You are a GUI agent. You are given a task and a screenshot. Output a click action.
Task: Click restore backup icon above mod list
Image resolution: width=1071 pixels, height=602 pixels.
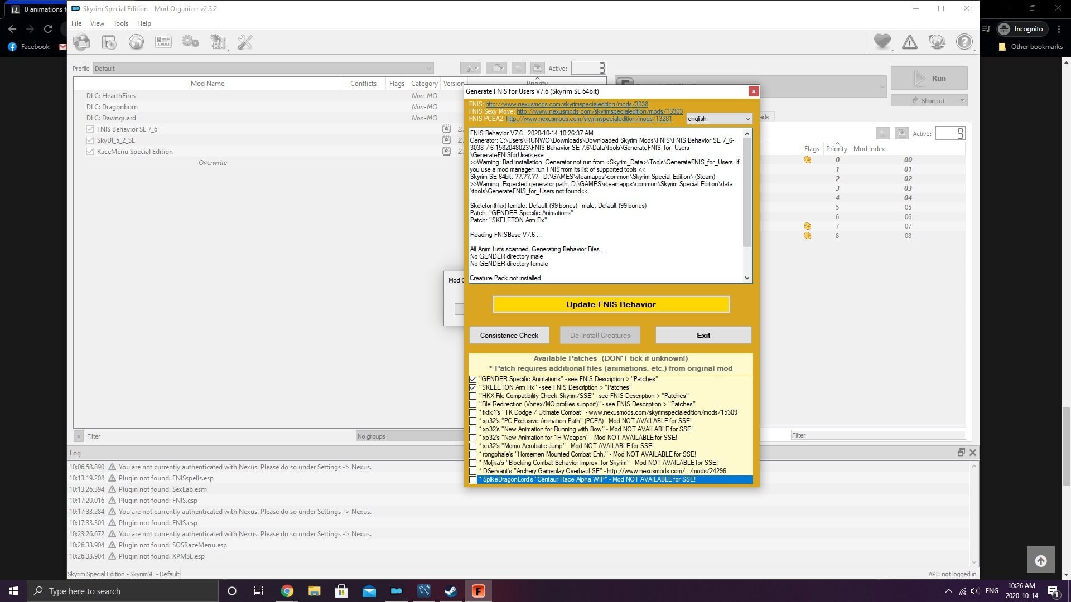(x=519, y=68)
